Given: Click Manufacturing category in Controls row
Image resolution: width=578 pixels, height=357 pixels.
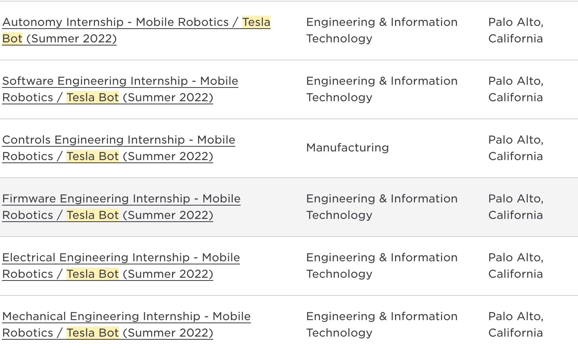Looking at the screenshot, I should [x=348, y=148].
